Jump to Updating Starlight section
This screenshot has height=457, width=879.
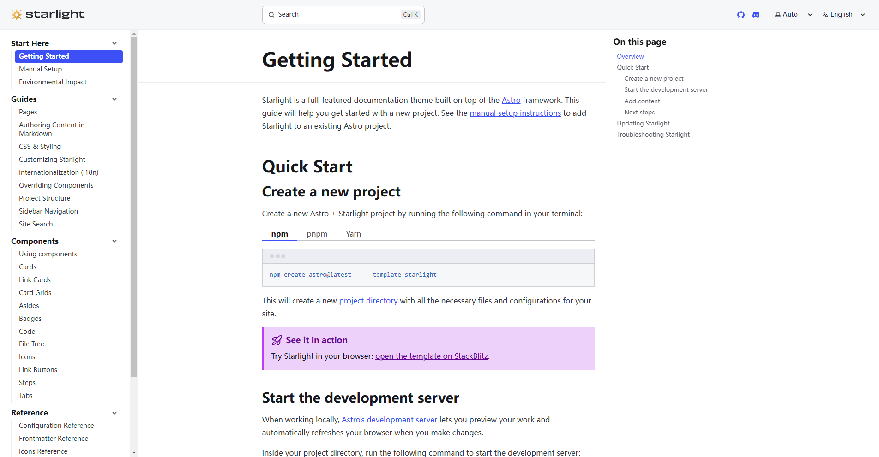pos(643,123)
